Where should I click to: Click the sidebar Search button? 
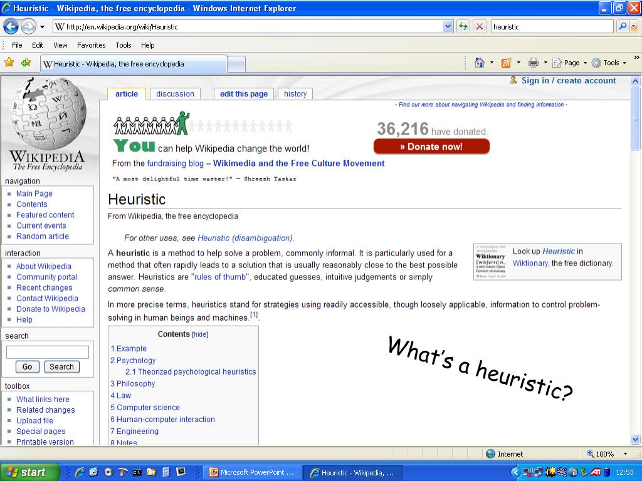point(62,367)
